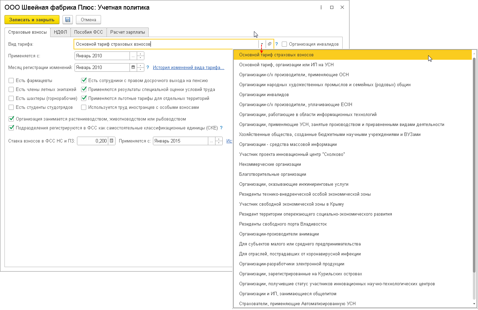Image resolution: width=478 pixels, height=310 pixels.
Task: Click ellipsis button of Применяется с Январь 2010
Action: pyautogui.click(x=133, y=56)
